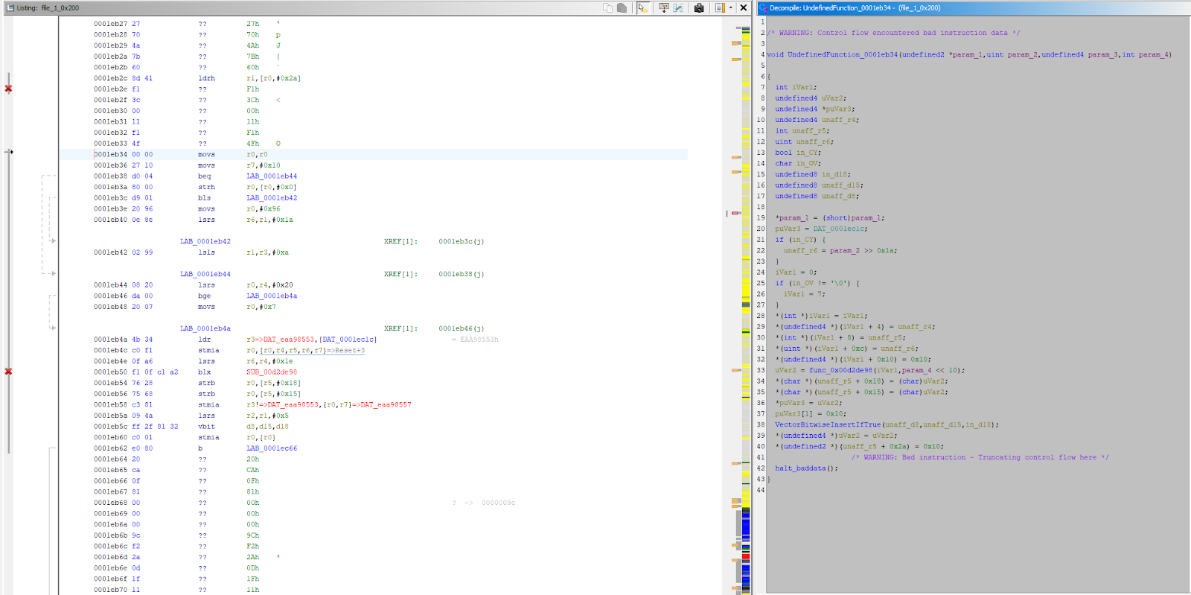Take a Listing snapshot with camera icon
This screenshot has height=595, width=1191.
click(699, 7)
